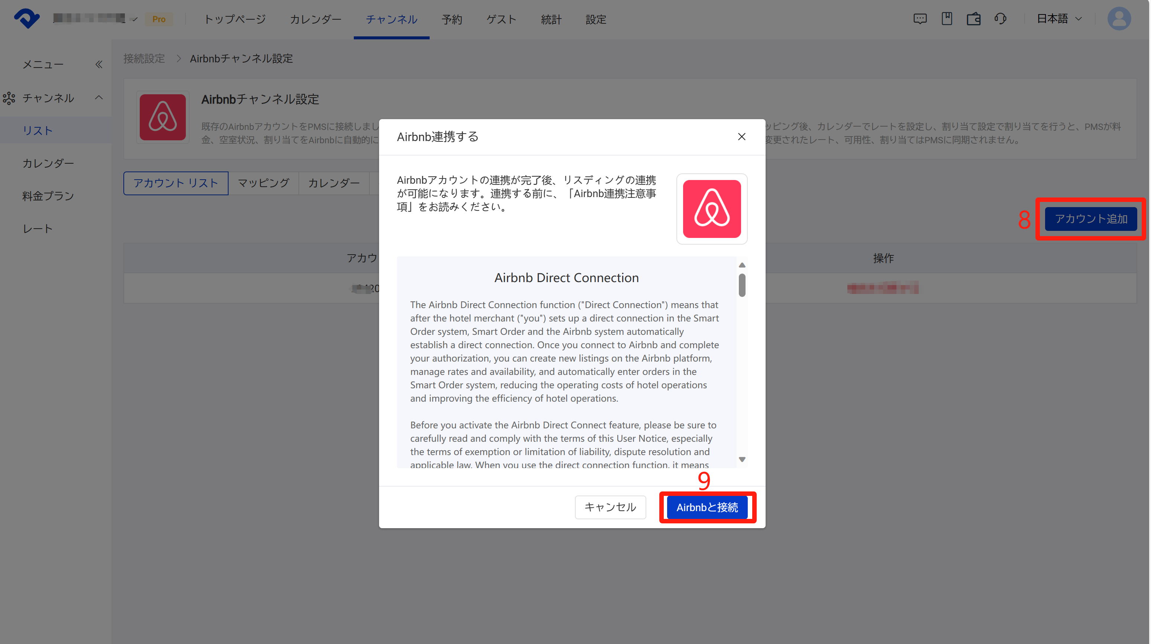The width and height of the screenshot is (1151, 644).
Task: Open the user profile avatar
Action: [x=1119, y=19]
